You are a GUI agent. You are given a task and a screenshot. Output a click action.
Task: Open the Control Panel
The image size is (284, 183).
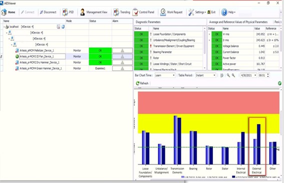143,12
